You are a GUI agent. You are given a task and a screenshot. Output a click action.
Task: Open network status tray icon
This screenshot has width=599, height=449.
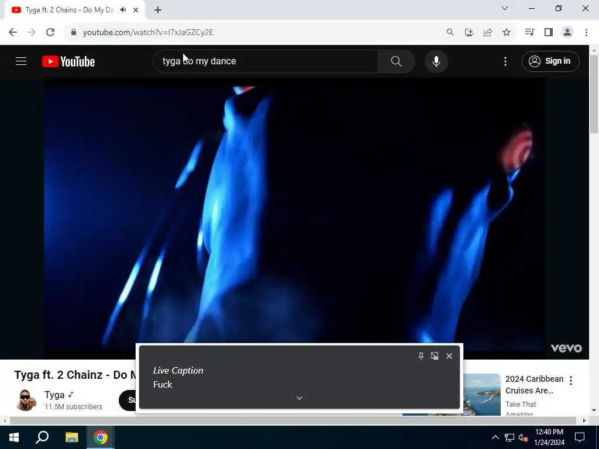pyautogui.click(x=510, y=437)
